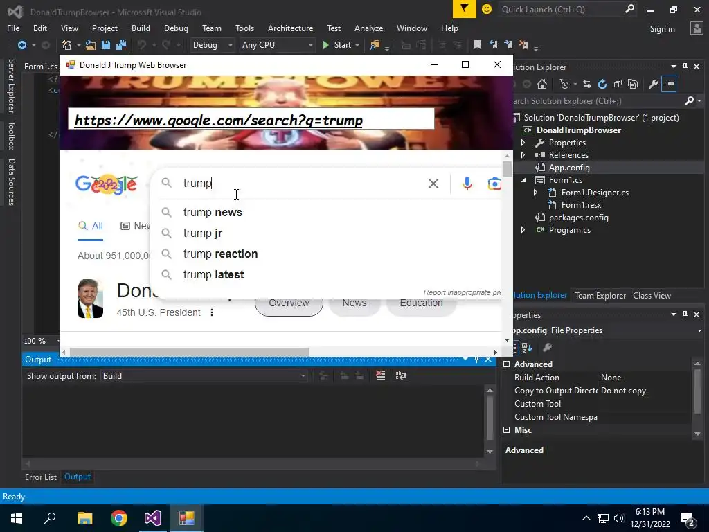Click the Navigate Backward toolbar icon
The image size is (709, 532).
pyautogui.click(x=21, y=45)
